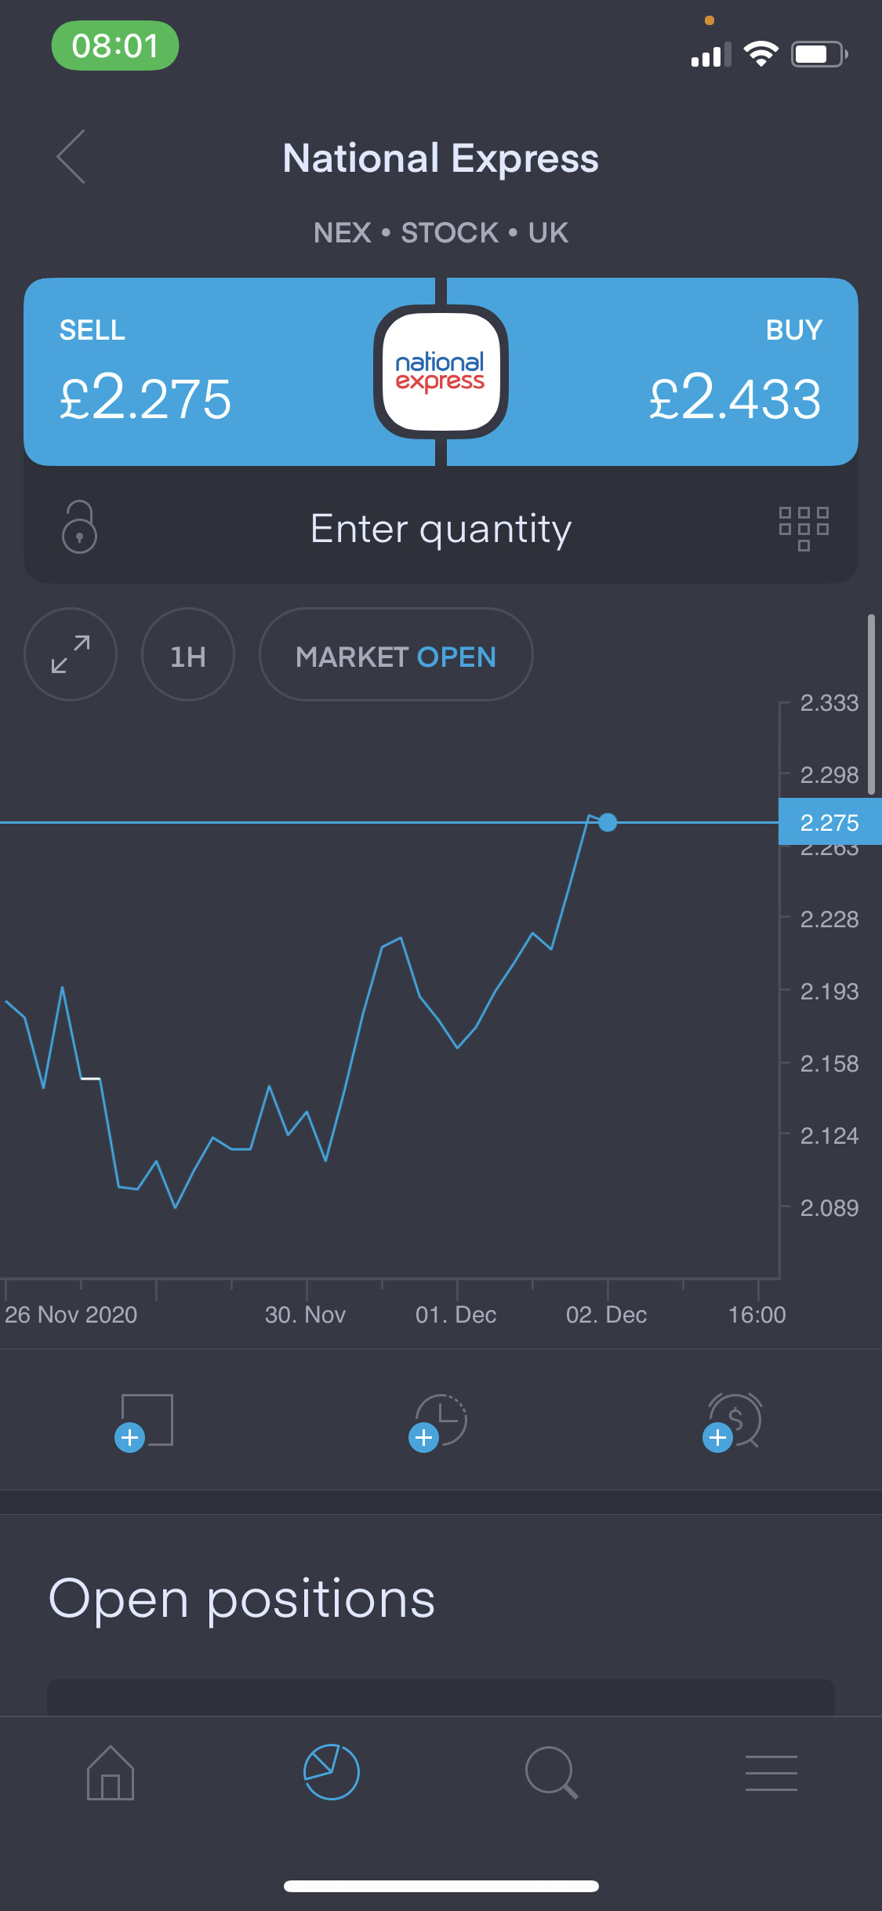Tap the Market Open status button
The image size is (882, 1911).
pos(396,654)
